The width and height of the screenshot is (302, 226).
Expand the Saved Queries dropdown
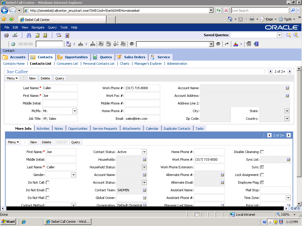279,35
